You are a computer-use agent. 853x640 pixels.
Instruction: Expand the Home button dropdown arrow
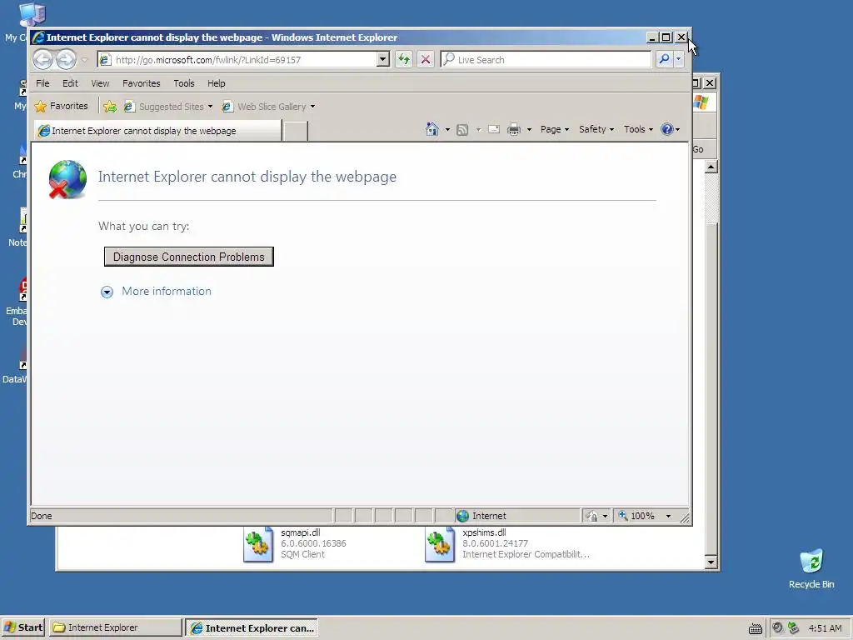click(447, 129)
